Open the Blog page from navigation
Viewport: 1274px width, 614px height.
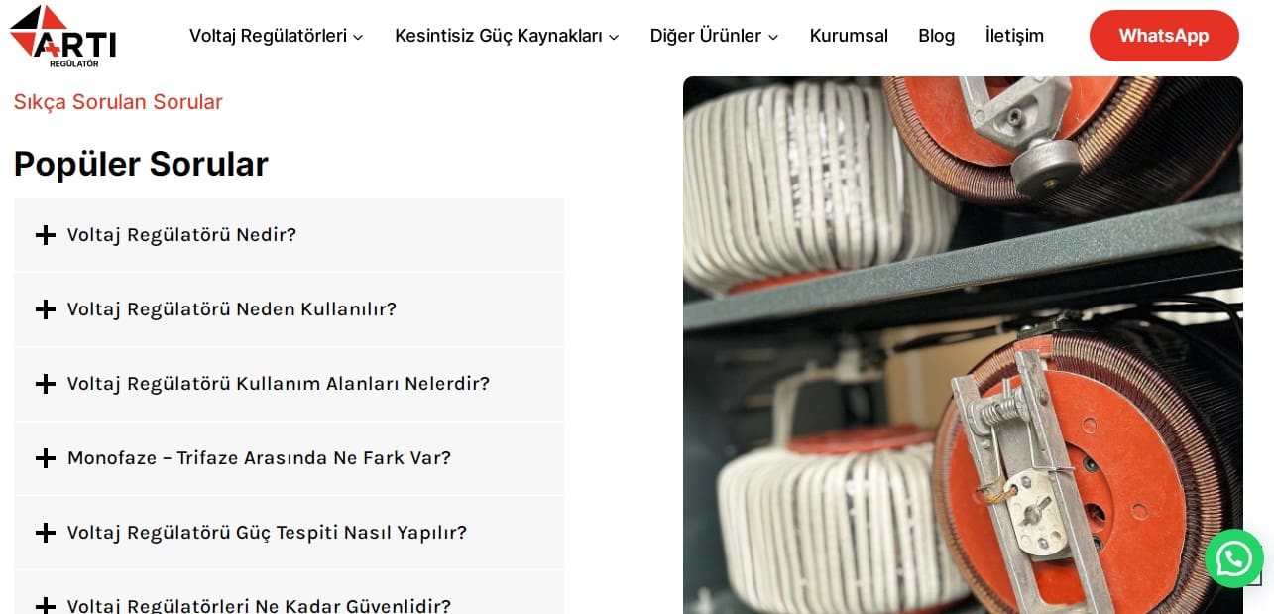coord(936,36)
